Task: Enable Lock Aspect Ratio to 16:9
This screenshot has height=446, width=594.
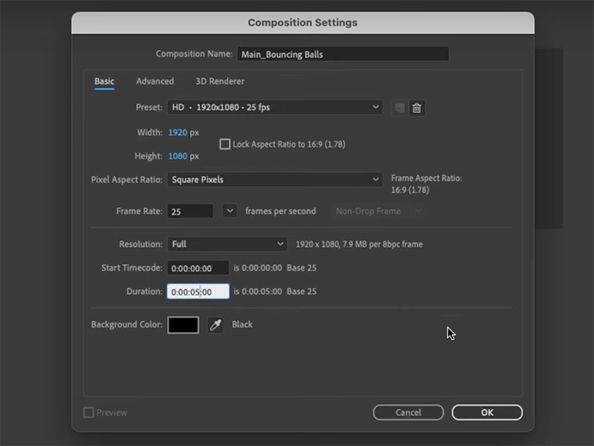Action: (x=224, y=144)
